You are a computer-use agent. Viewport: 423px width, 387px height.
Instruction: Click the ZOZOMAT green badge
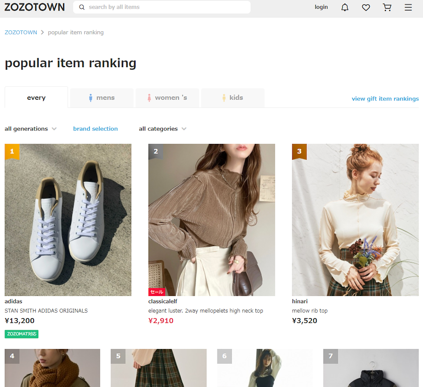point(21,334)
